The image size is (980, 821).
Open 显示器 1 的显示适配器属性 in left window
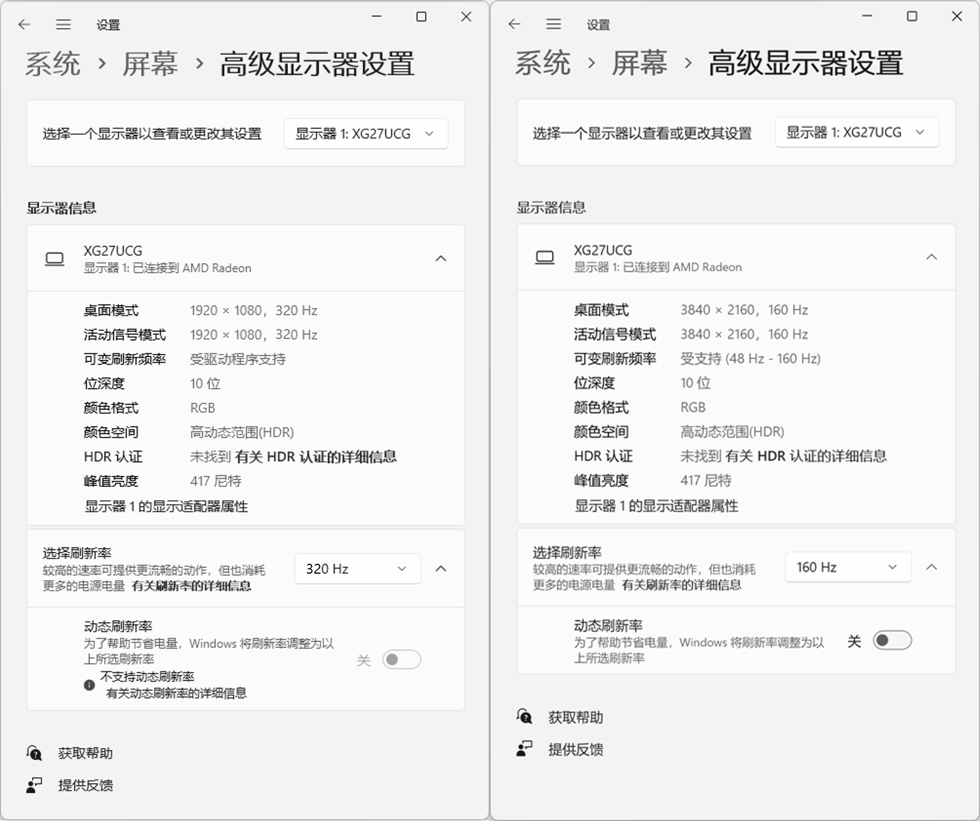coord(166,506)
